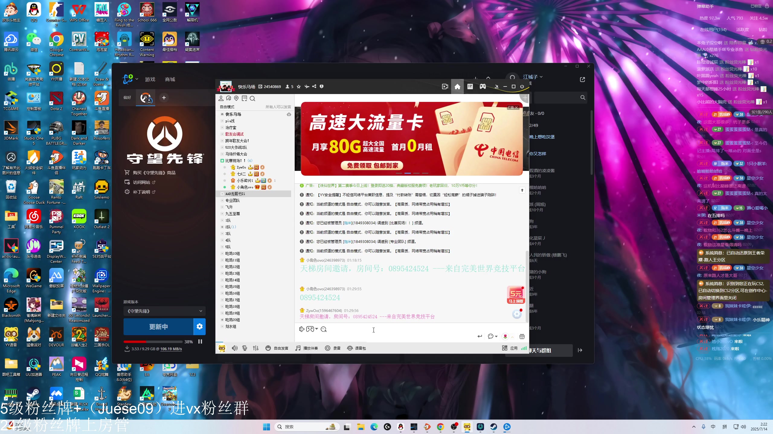Screen dimensions: 773x434
Task: Open the 自由发言 speaking mode selector
Action: click(277, 348)
